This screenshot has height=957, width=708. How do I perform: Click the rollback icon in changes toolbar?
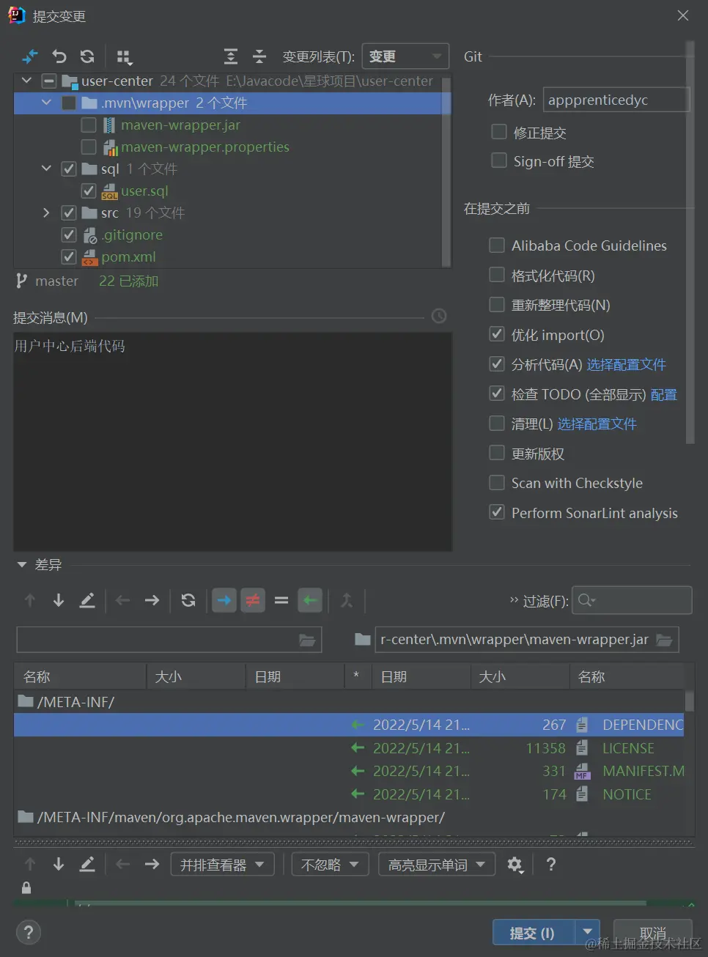[59, 56]
